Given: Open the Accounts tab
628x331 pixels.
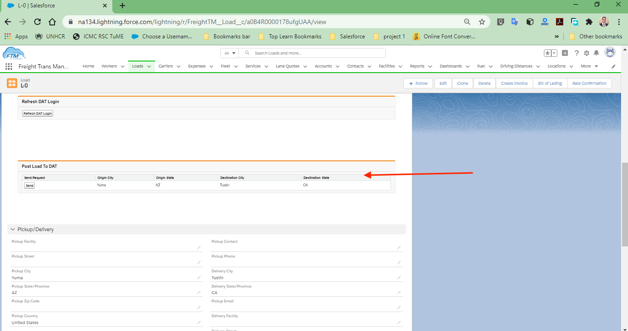Looking at the screenshot, I should tap(323, 67).
